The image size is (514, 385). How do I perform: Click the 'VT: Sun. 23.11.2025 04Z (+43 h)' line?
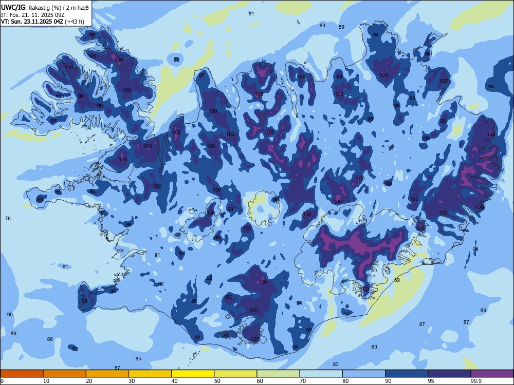[43, 22]
